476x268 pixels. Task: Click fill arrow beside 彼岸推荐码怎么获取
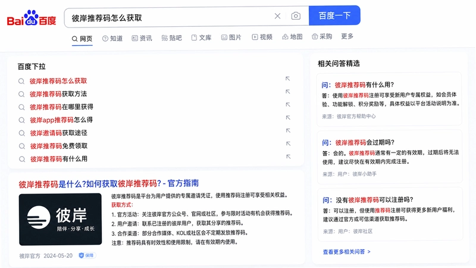pos(287,79)
